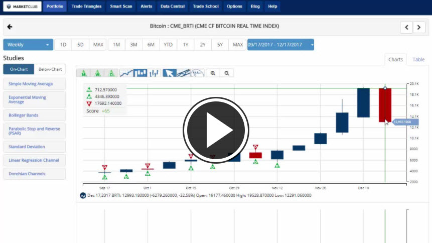Screen dimensions: 432x243
Task: Open the Blog page
Action: (x=255, y=7)
